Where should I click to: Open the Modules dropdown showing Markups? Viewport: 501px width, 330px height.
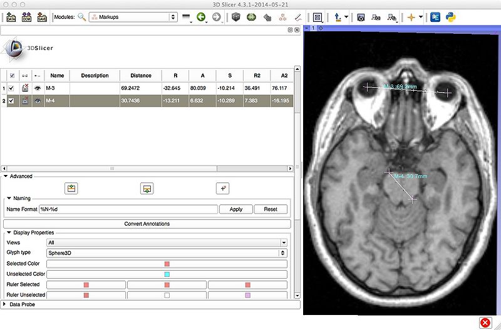click(x=133, y=17)
